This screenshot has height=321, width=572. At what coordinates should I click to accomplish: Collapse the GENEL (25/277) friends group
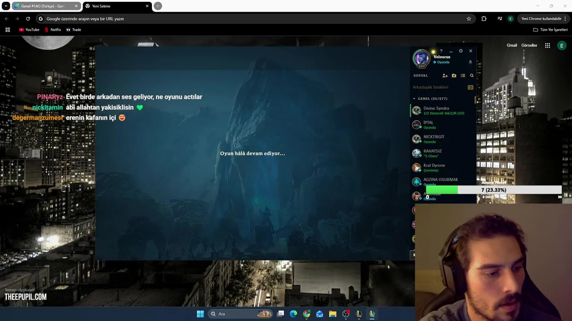point(414,99)
